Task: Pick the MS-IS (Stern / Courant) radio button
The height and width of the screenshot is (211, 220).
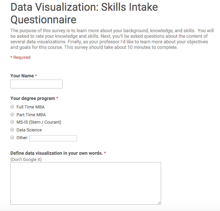Action: click(12, 122)
